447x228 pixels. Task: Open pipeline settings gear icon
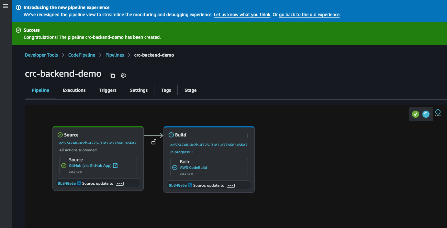coord(123,75)
